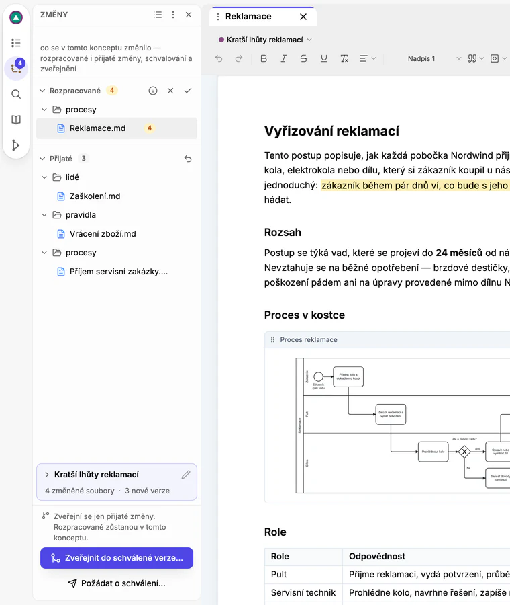Clear text formatting
Viewport: 510px width, 605px height.
[x=344, y=58]
